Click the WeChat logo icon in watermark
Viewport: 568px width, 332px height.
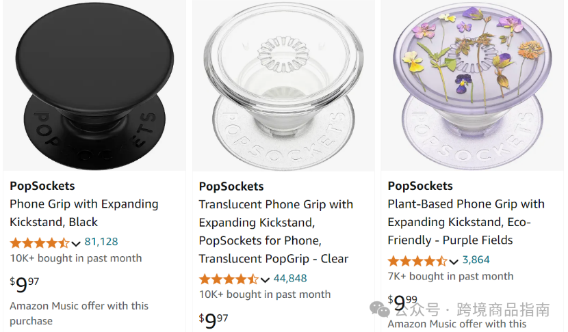tap(379, 309)
